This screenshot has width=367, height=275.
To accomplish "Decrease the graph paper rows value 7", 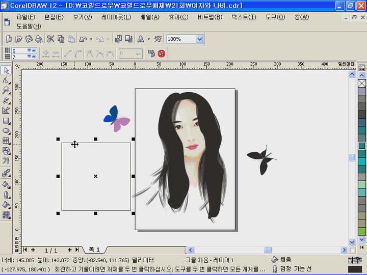I will coord(29,57).
